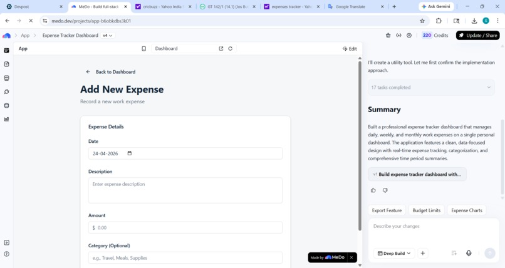Expand the 17 tasks completed section
This screenshot has height=268, width=505.
point(431,87)
